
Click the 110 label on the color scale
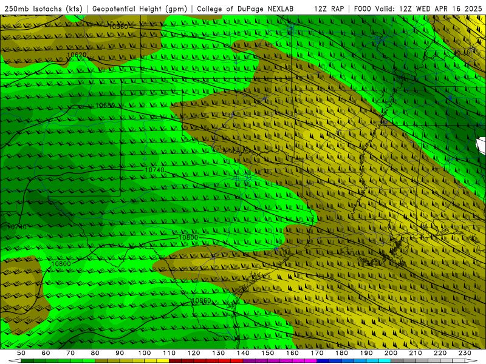point(169,353)
